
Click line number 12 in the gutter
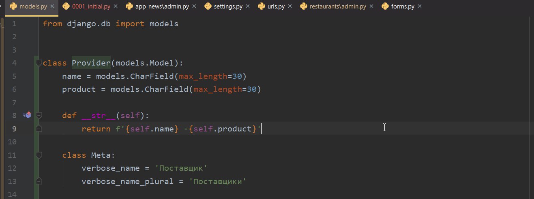tap(12, 168)
